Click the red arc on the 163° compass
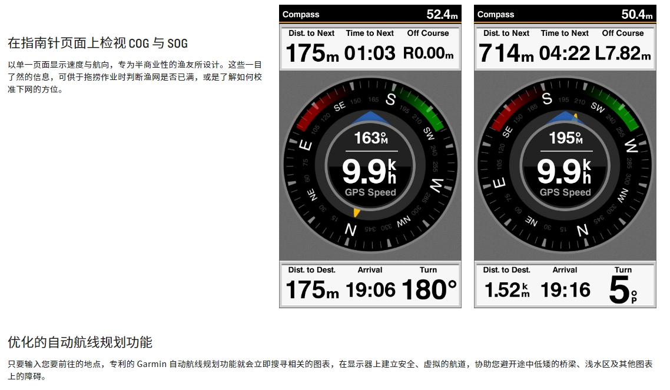670x390 pixels. [x=318, y=107]
